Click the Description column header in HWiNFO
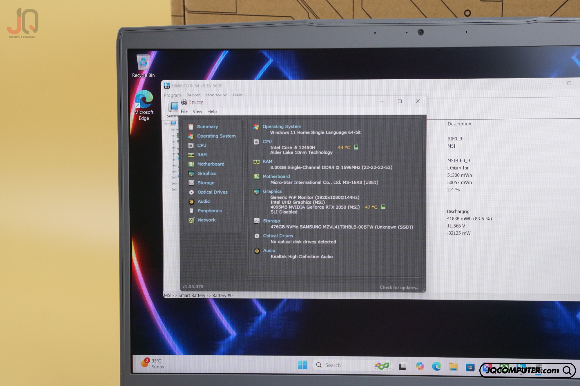The height and width of the screenshot is (386, 580). coord(459,124)
